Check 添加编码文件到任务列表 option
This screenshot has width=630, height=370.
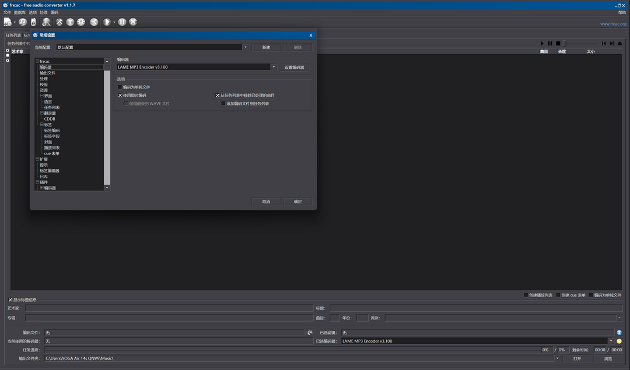click(x=223, y=103)
